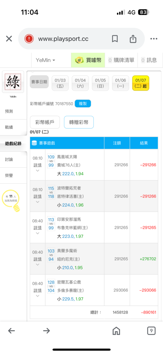The height and width of the screenshot is (354, 163).
Task: Expand details for 奧蘭多魔術 game
Action: click(x=37, y=262)
